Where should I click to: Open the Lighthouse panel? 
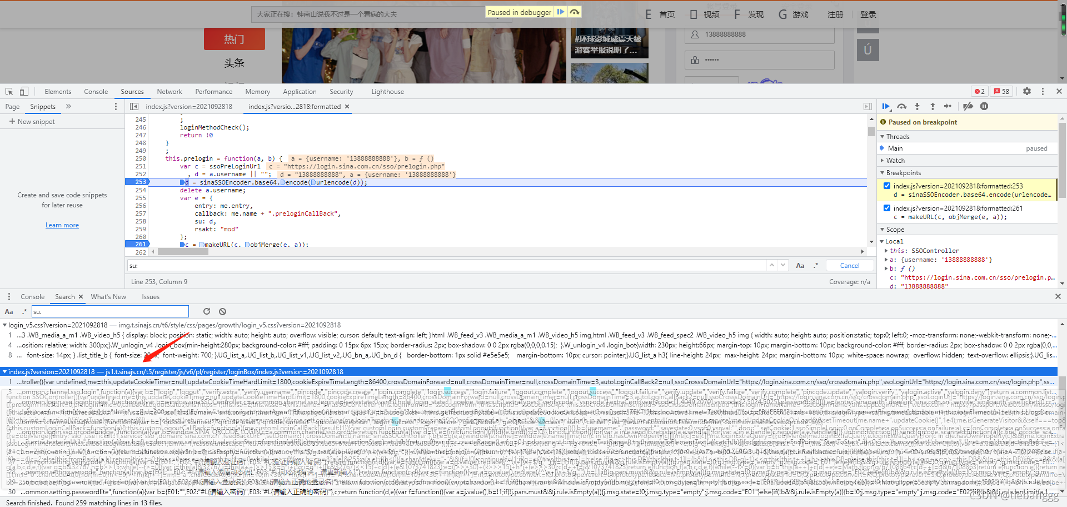click(x=387, y=92)
